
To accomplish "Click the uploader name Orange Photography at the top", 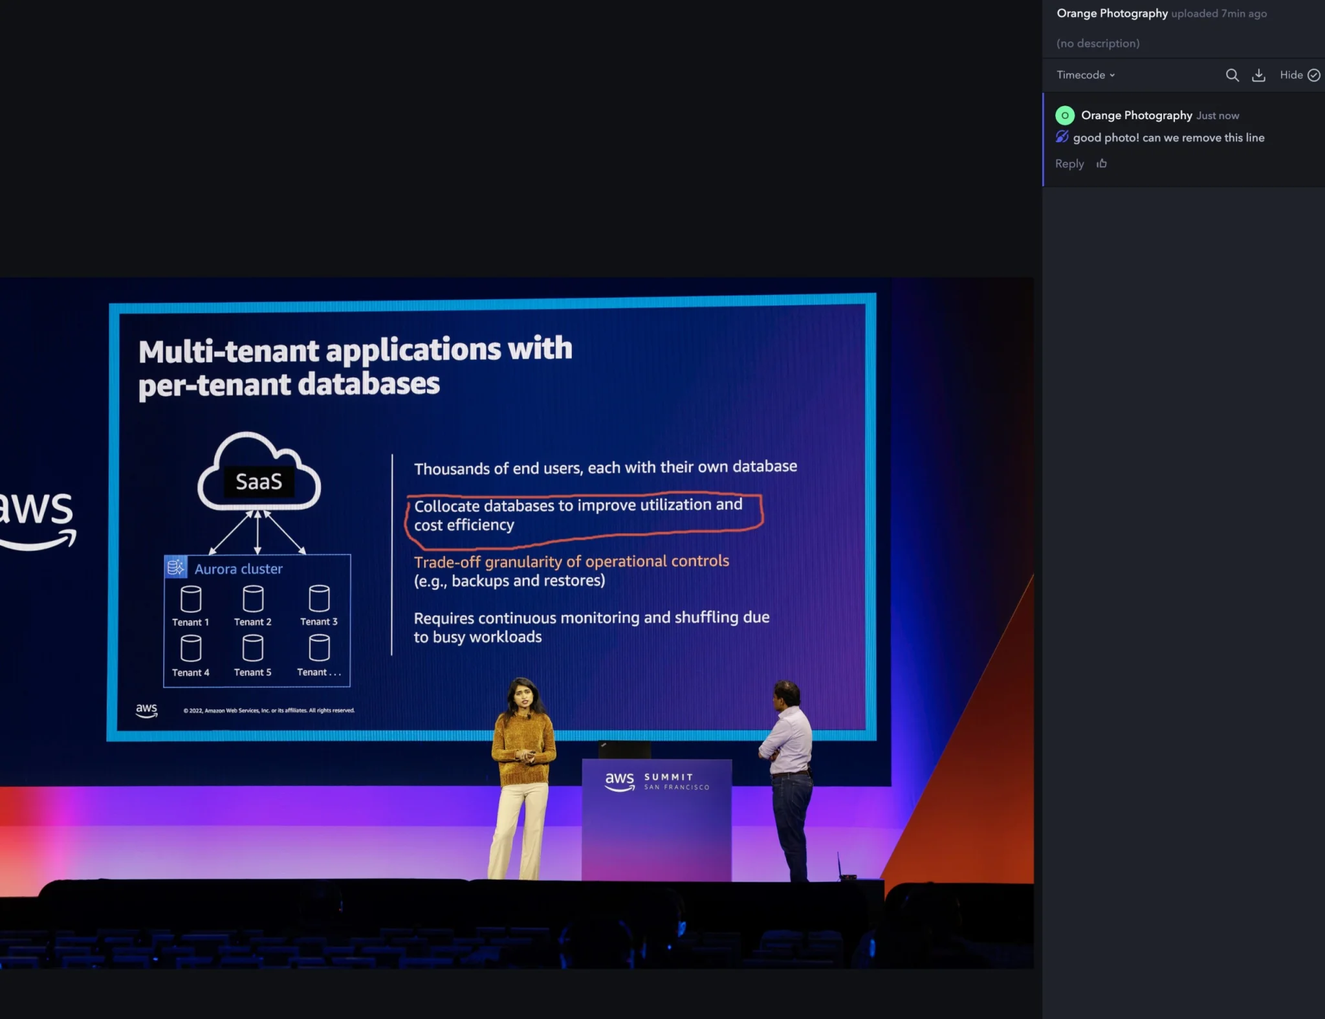I will (x=1111, y=14).
